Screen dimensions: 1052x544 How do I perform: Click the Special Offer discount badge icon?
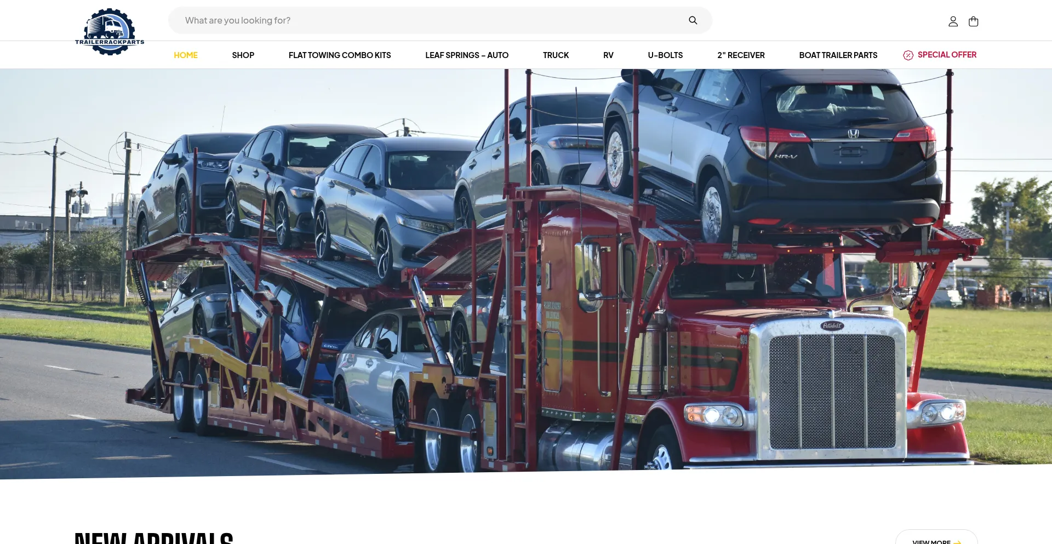tap(908, 55)
